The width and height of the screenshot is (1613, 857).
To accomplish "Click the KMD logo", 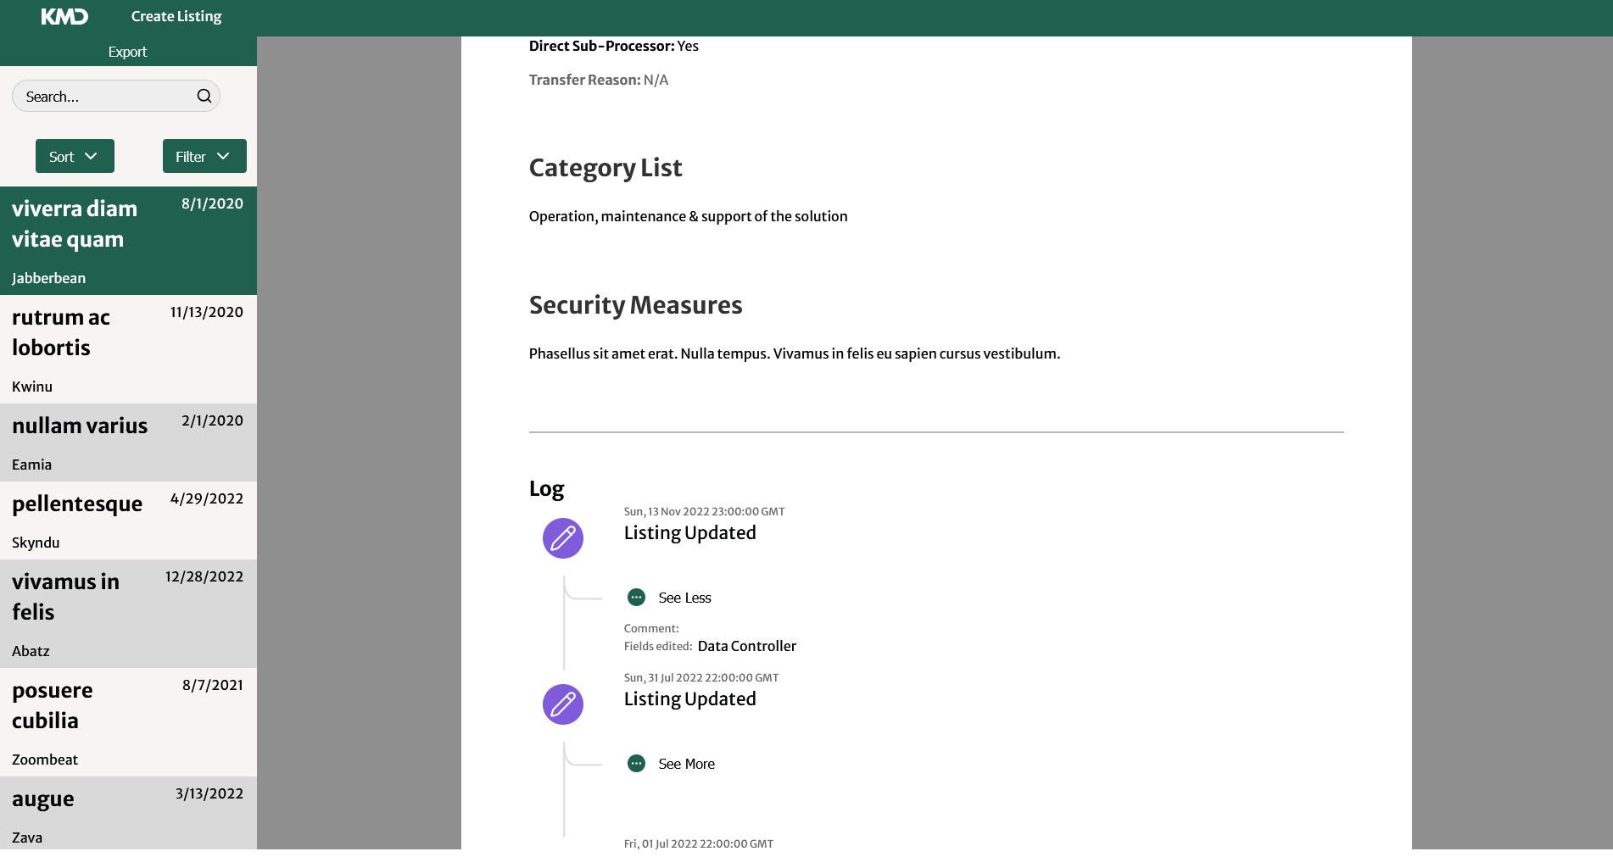I will coord(64,17).
